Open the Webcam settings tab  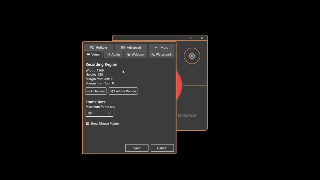click(136, 54)
